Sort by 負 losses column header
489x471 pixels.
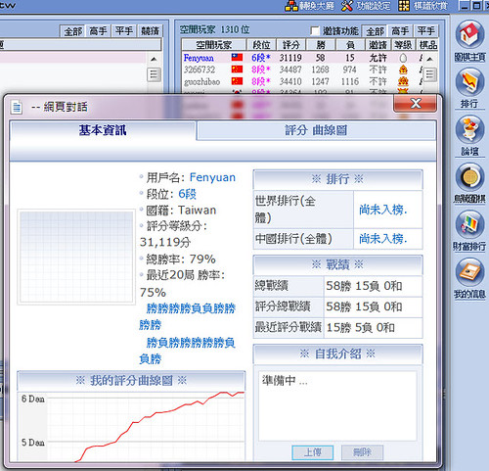pyautogui.click(x=350, y=45)
